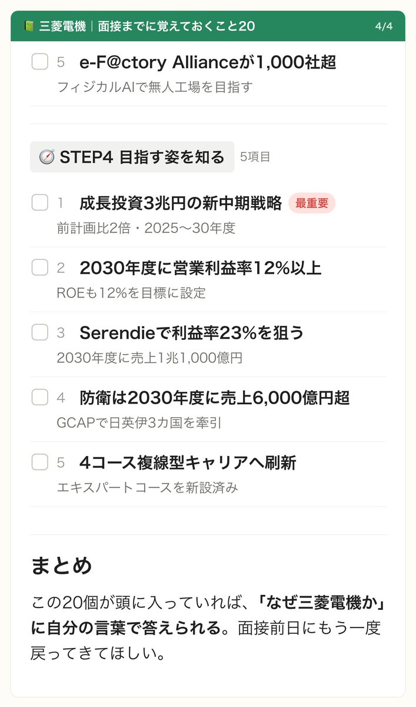
Task: Check the 成長投資3兆円の新中期戦略 checkbox
Action: coord(39,203)
